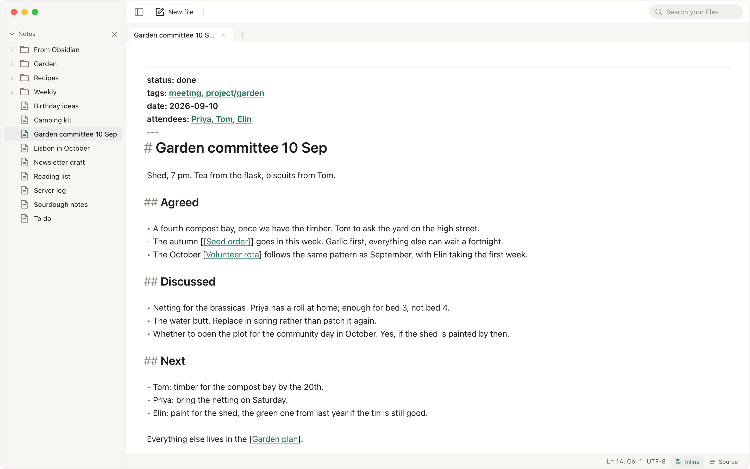The width and height of the screenshot is (750, 469).
Task: Open the Reading list note
Action: point(63,176)
